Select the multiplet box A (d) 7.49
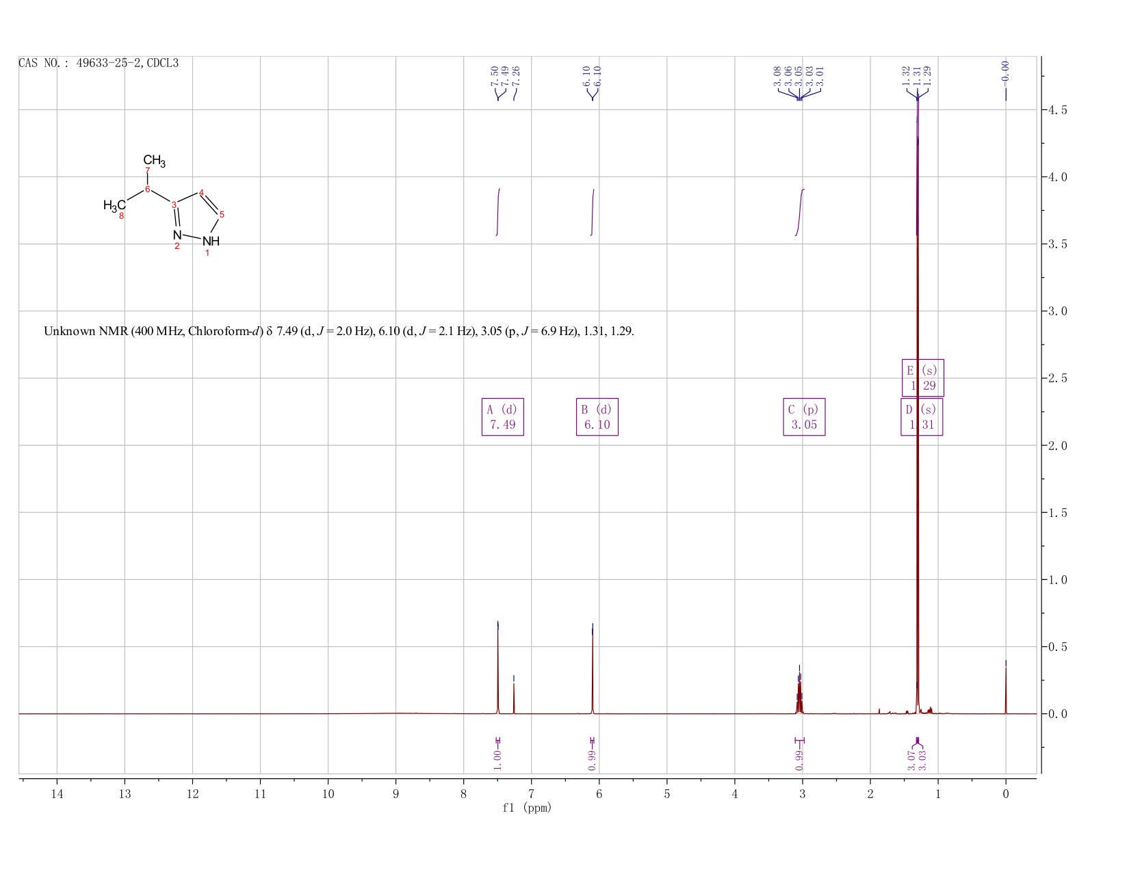The image size is (1129, 872). pyautogui.click(x=503, y=417)
